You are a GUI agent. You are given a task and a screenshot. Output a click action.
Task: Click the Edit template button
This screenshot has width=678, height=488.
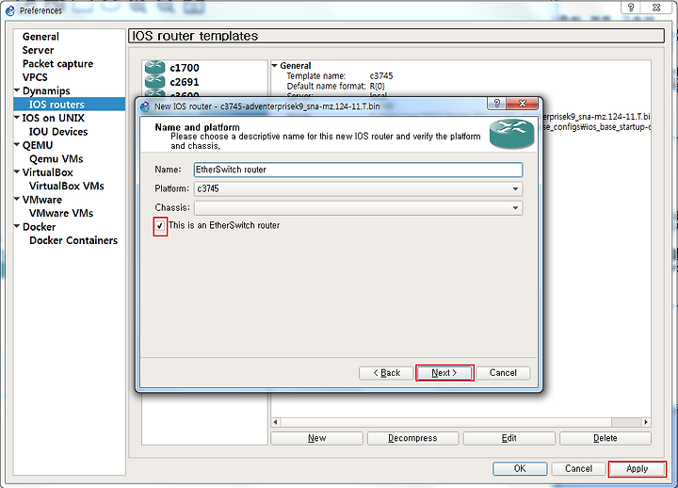click(508, 438)
